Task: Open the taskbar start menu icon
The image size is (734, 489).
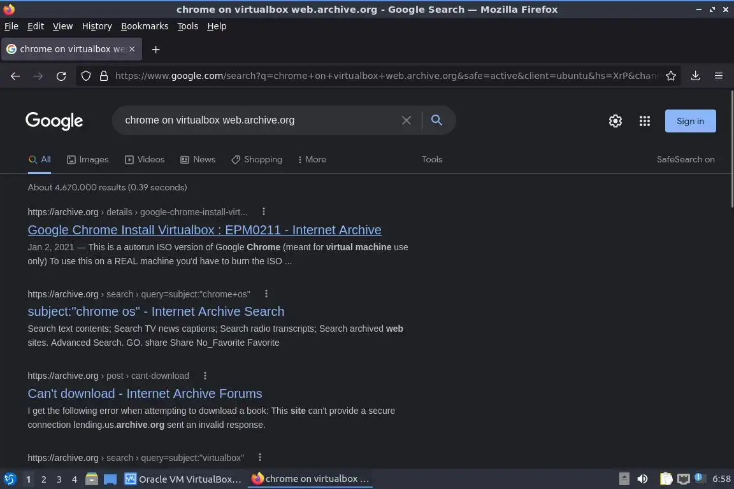Action: pyautogui.click(x=10, y=479)
